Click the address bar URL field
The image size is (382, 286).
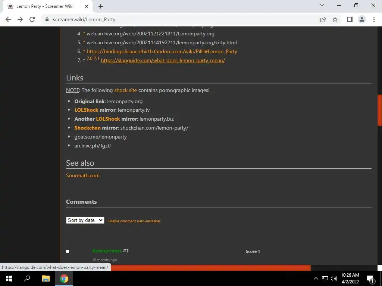(x=180, y=19)
